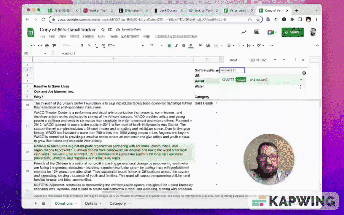Screen dimensions: 344x215
Task: Open the text wrapping dropdown
Action: point(250,45)
